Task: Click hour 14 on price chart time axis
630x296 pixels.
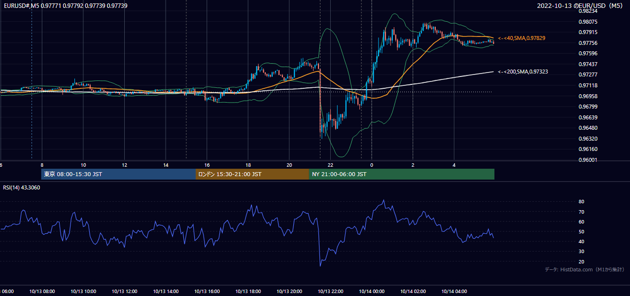Action: click(x=166, y=165)
